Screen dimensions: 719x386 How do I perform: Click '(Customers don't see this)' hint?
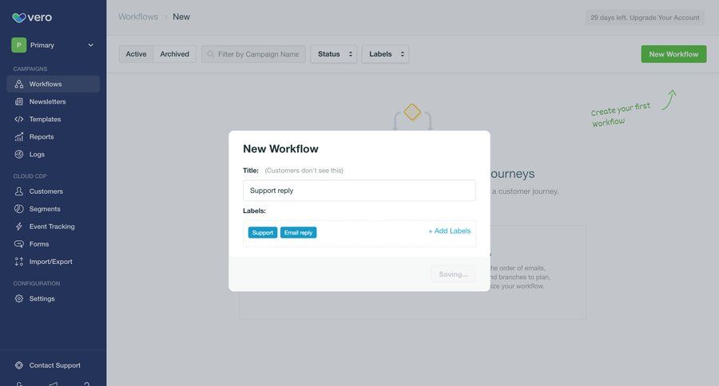click(x=304, y=171)
